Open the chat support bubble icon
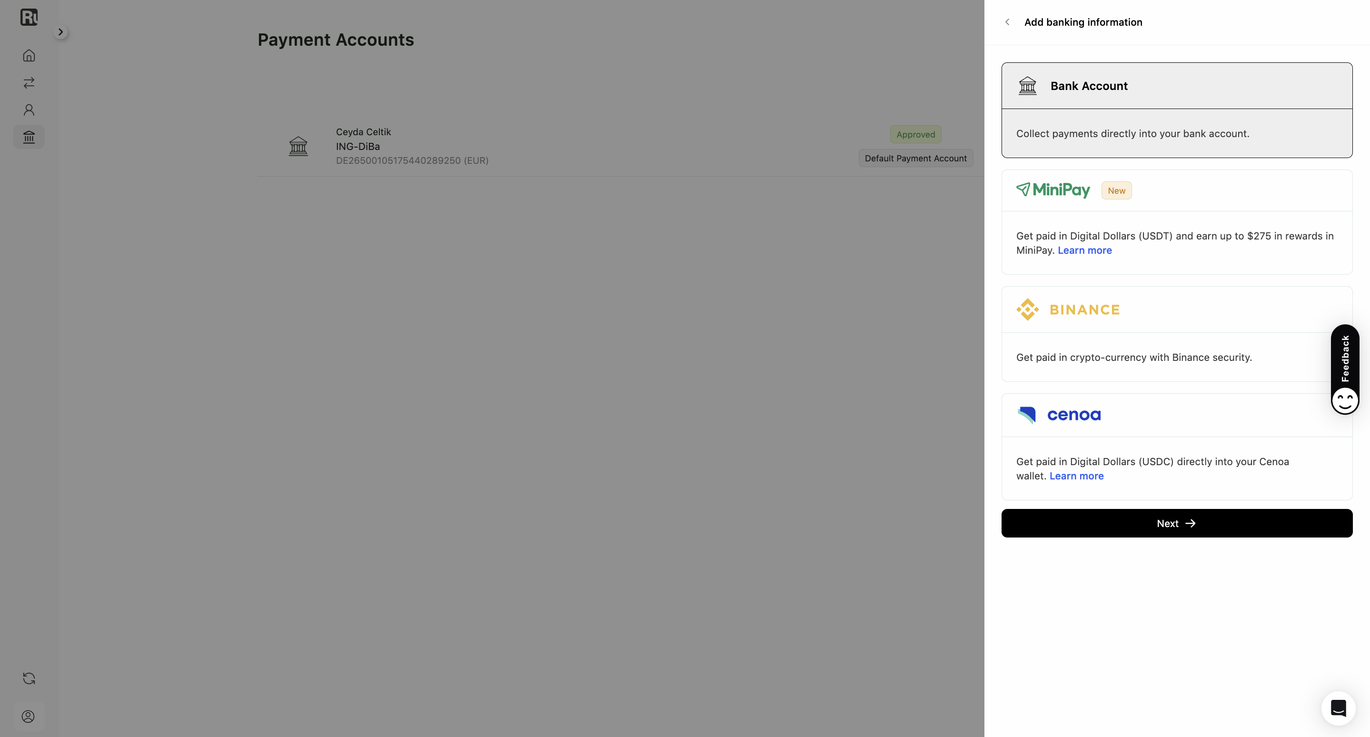This screenshot has width=1370, height=737. 1338,708
